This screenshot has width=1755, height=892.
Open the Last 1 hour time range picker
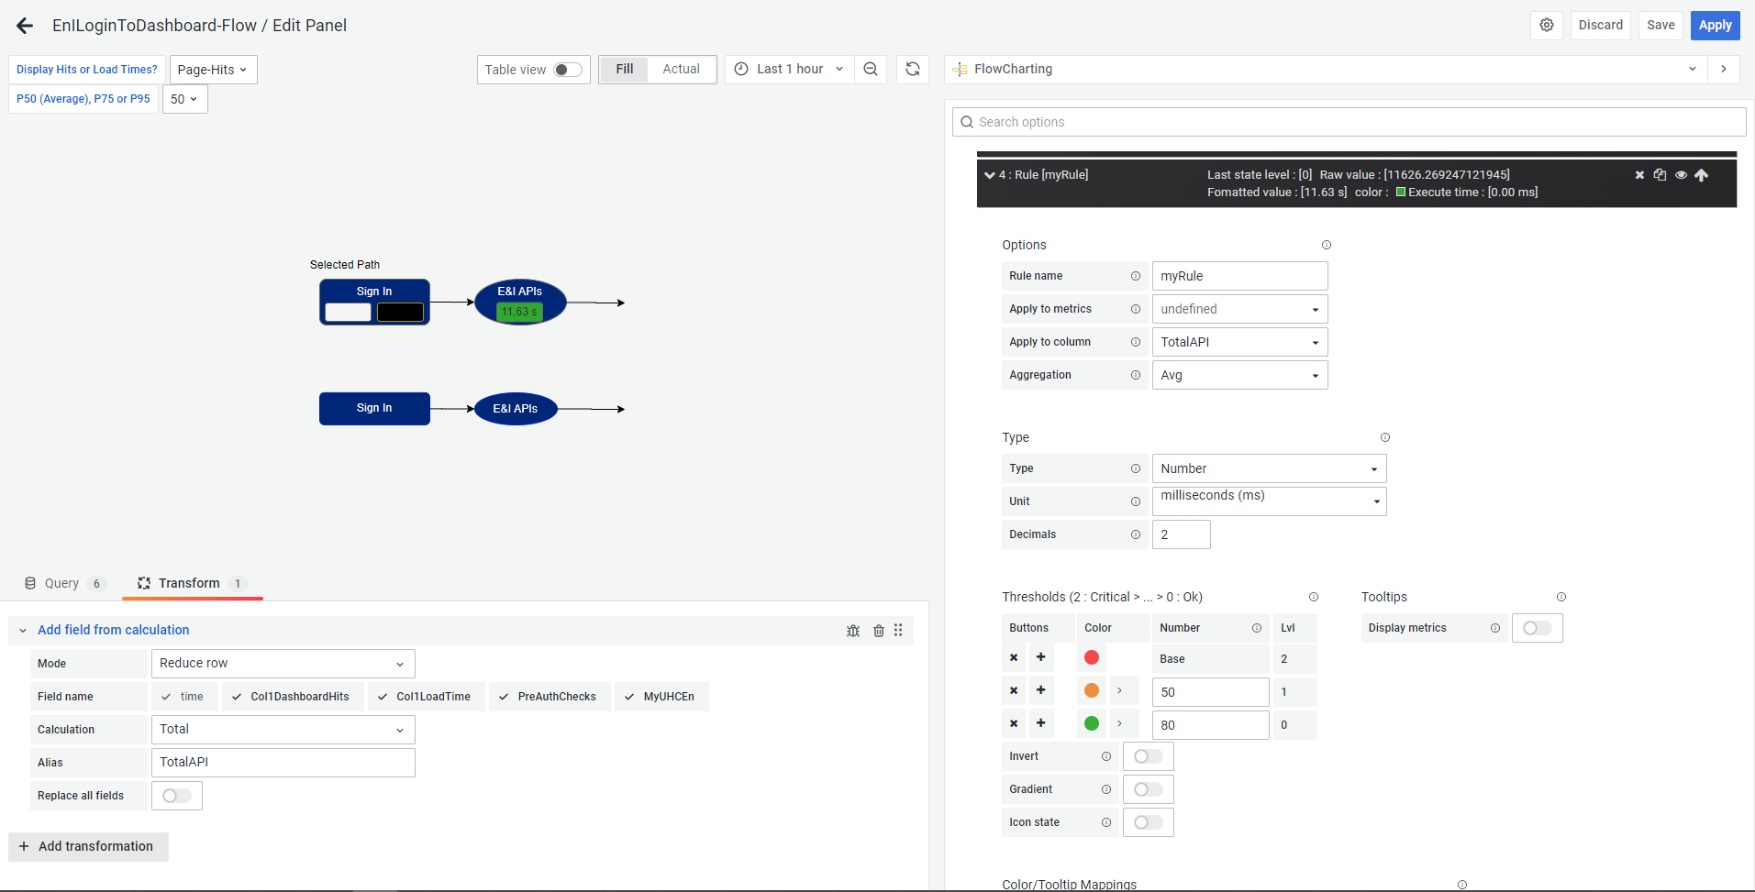[789, 69]
